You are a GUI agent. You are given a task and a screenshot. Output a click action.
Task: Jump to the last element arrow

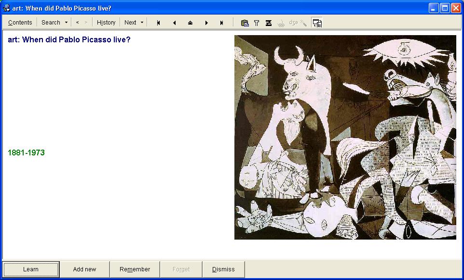tap(222, 23)
